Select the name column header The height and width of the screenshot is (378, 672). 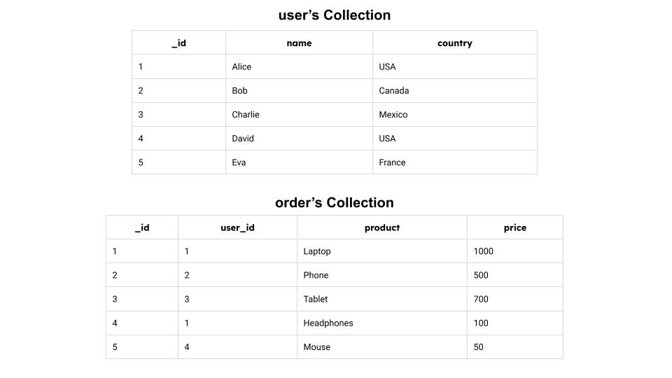pyautogui.click(x=299, y=43)
